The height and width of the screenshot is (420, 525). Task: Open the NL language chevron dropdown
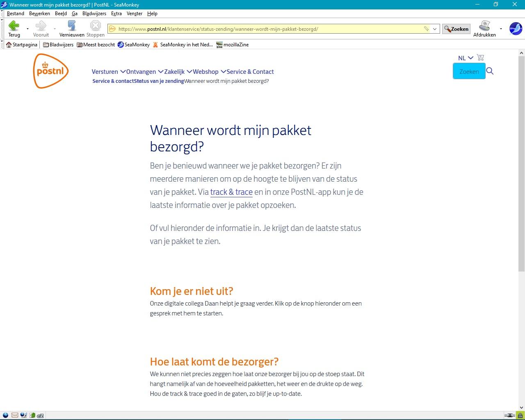(470, 58)
